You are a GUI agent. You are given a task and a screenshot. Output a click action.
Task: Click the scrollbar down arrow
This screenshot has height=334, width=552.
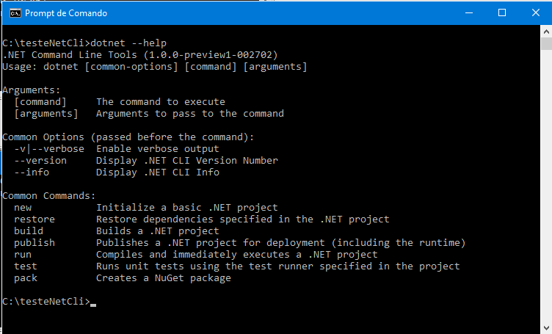546,327
